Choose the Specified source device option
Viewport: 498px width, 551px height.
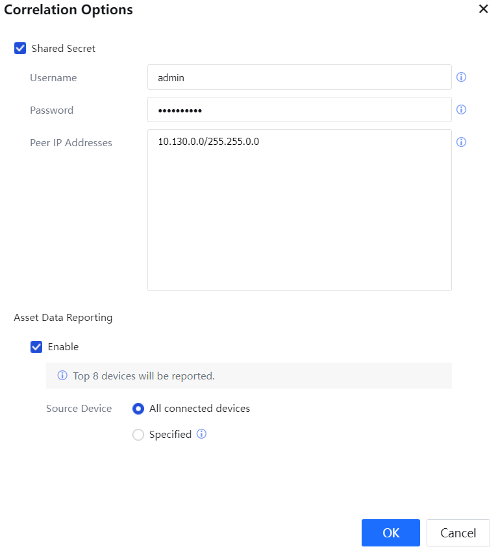point(138,435)
